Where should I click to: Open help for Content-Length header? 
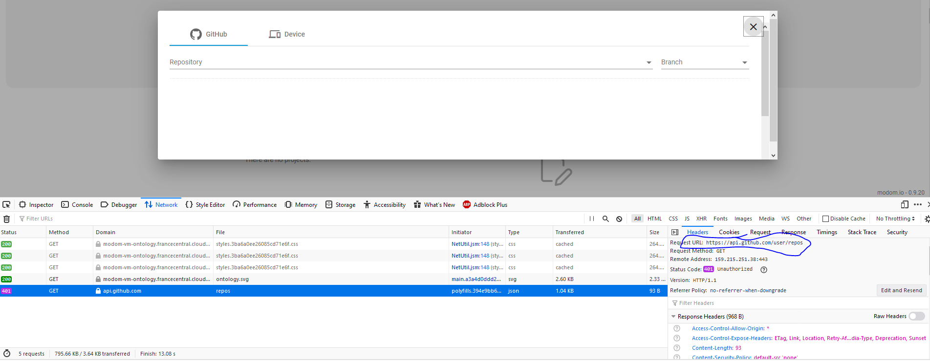(x=677, y=348)
